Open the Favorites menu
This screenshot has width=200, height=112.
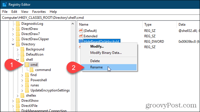[x=39, y=12]
